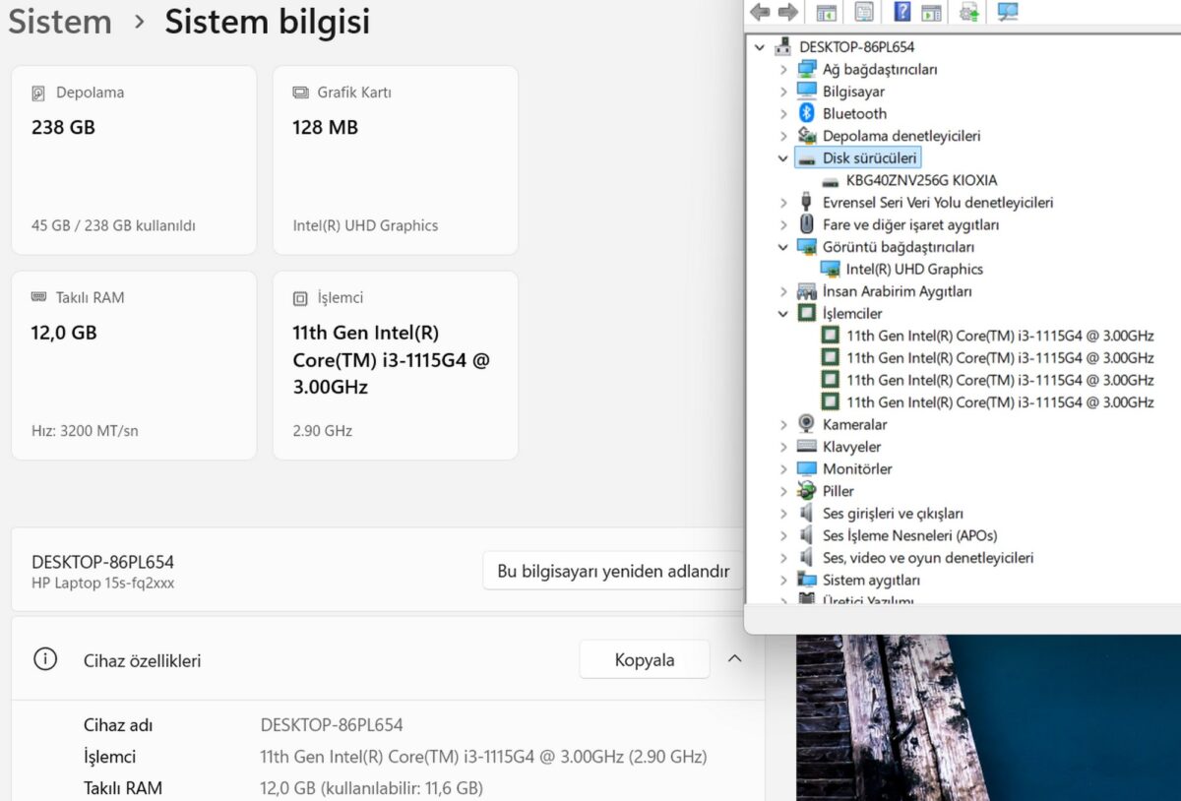This screenshot has width=1181, height=801.
Task: Expand the Sistem aygıtları node
Action: click(x=783, y=580)
